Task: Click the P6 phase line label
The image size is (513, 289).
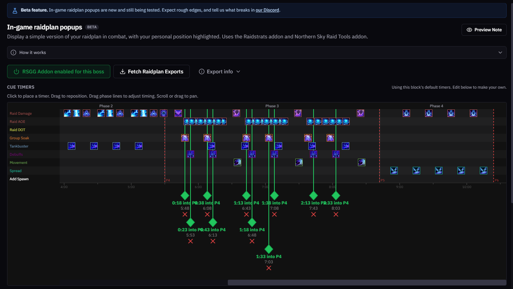Action: (x=497, y=180)
